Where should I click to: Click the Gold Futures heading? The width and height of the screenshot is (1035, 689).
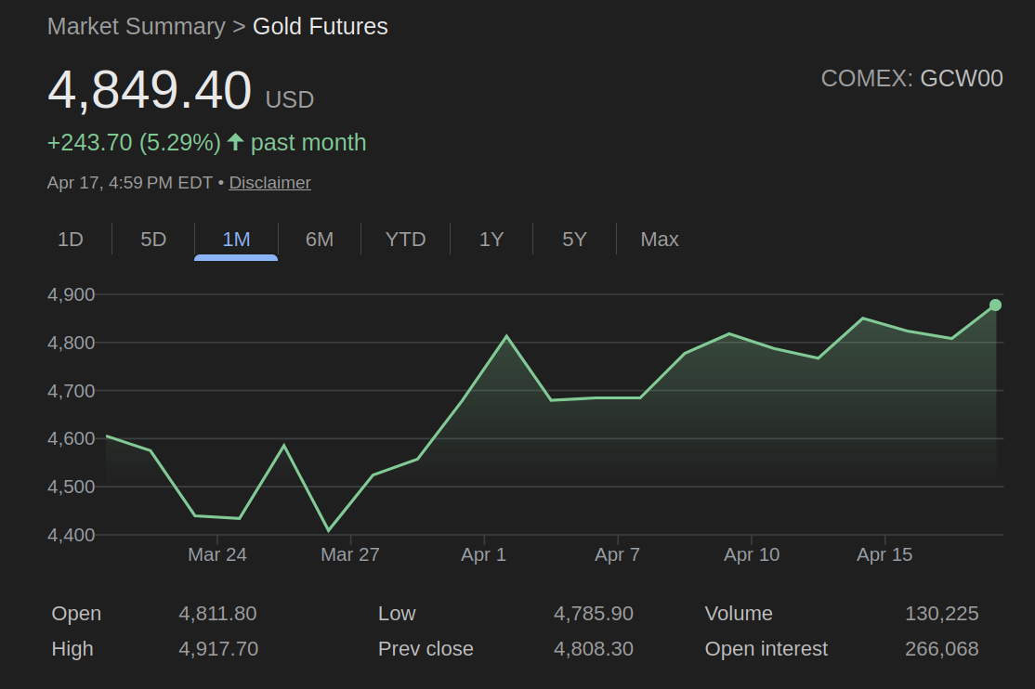click(321, 26)
